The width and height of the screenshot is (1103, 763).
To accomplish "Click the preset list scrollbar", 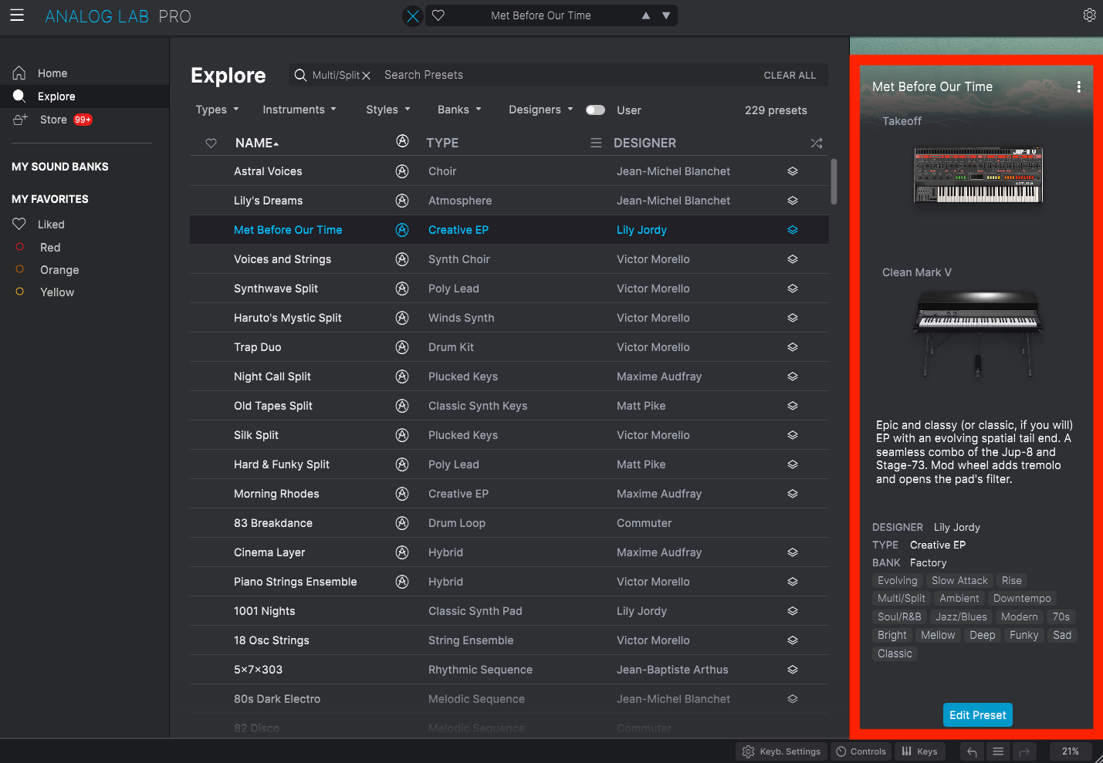I will (x=834, y=182).
